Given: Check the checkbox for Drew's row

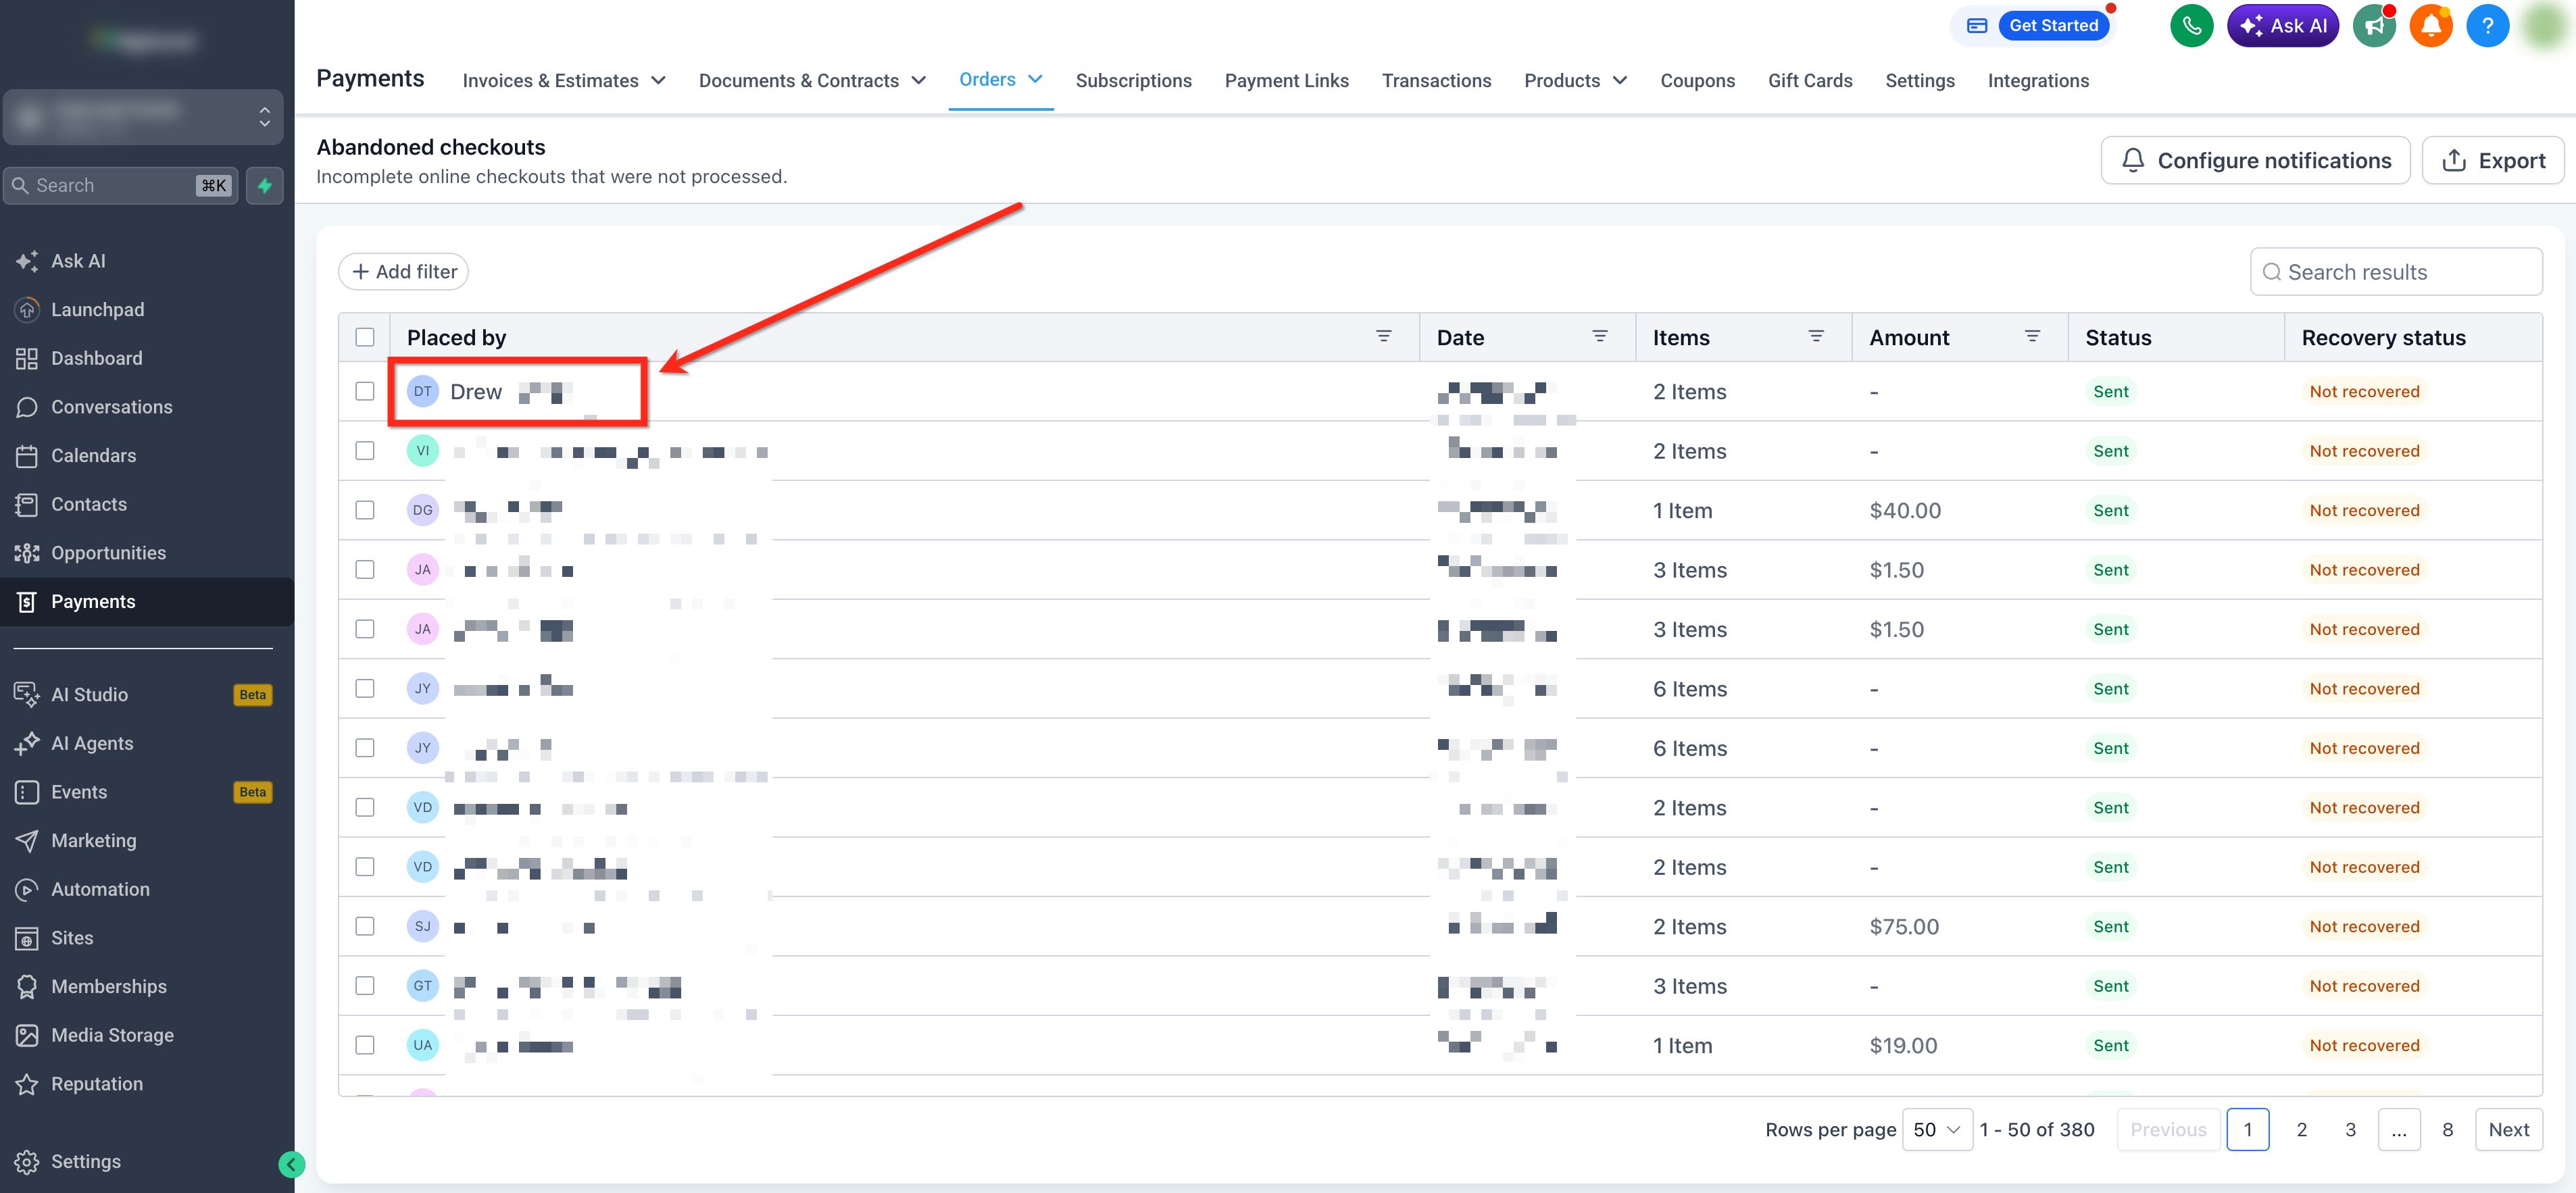Looking at the screenshot, I should click(x=365, y=391).
